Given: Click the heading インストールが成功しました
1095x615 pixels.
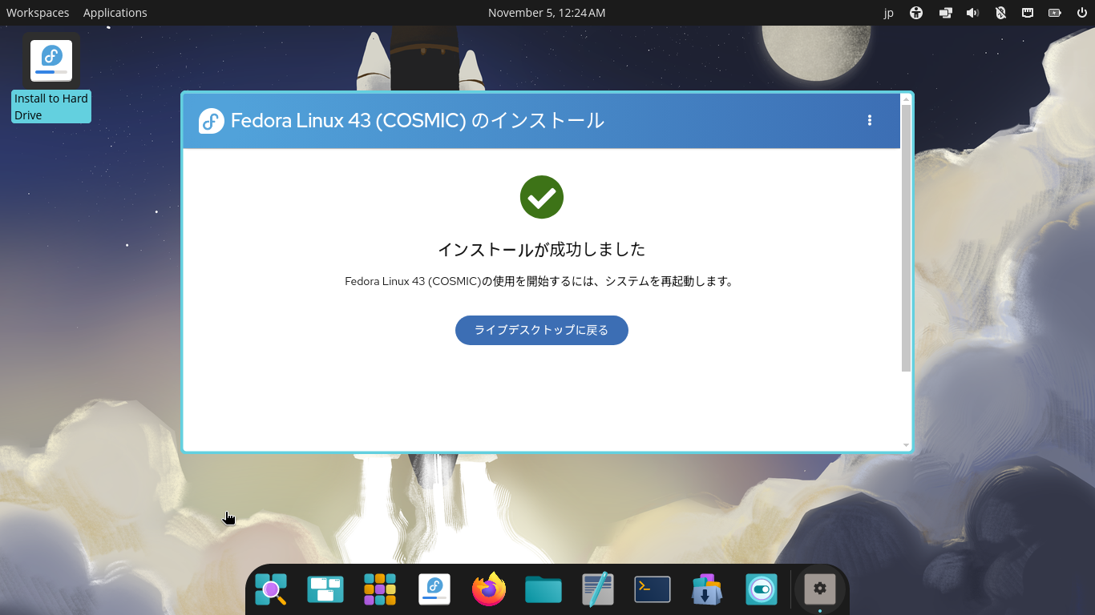Looking at the screenshot, I should [x=542, y=250].
